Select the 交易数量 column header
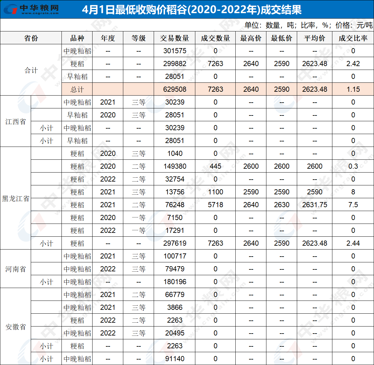 point(174,38)
